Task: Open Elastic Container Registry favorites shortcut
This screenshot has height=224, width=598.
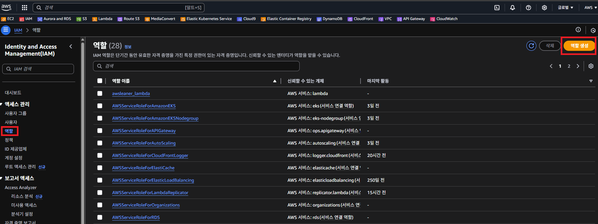Action: pyautogui.click(x=286, y=19)
